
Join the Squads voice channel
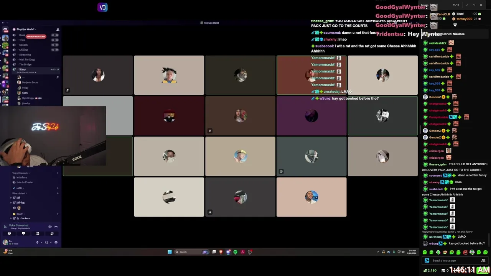point(23,45)
